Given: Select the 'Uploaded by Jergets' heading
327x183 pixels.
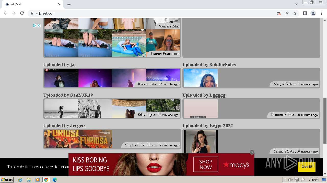Looking at the screenshot, I should tap(64, 126).
